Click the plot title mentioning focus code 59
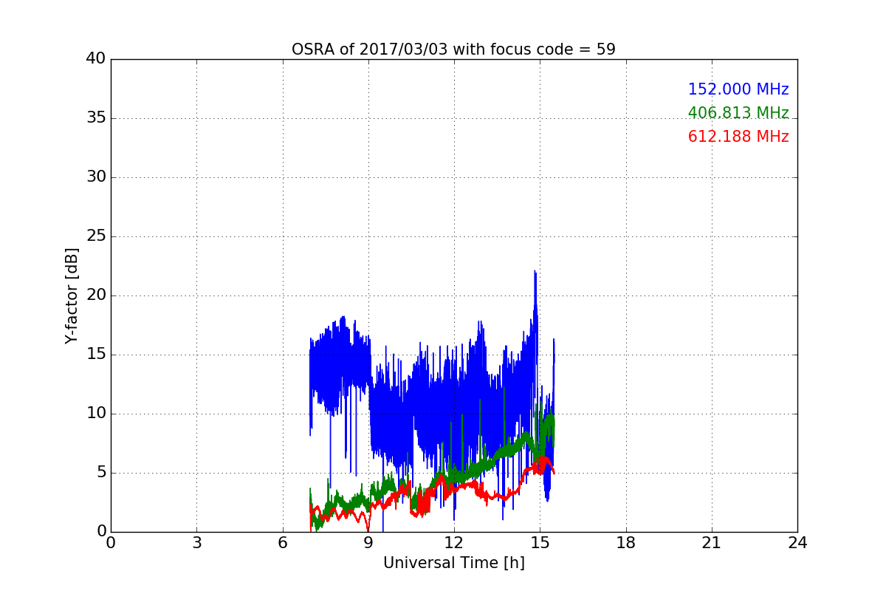Screen dimensions: 886x591 point(453,49)
